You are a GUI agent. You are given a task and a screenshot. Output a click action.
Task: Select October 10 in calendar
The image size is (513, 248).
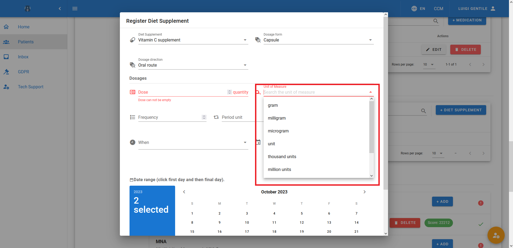click(x=247, y=223)
